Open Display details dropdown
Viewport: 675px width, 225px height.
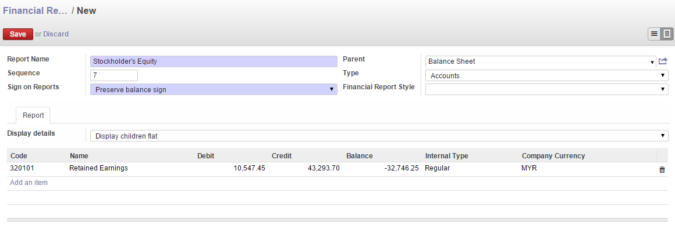pos(379,136)
